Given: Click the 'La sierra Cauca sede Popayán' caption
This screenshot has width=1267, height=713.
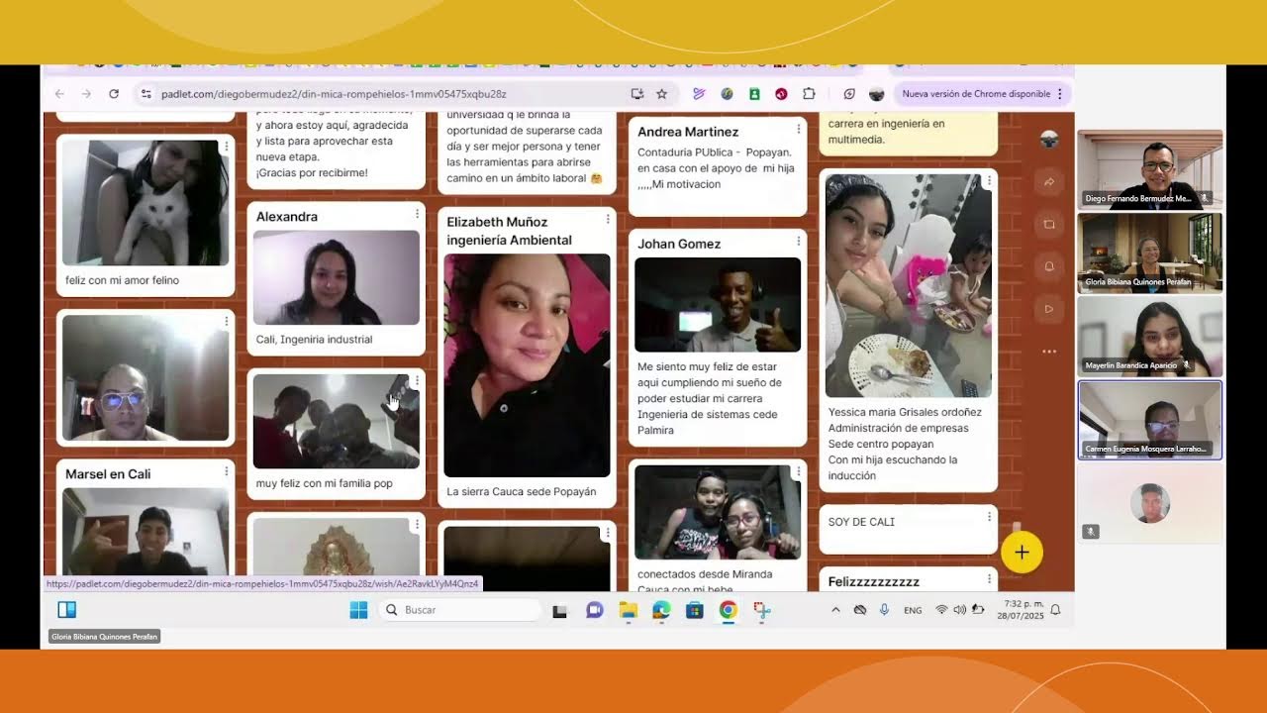Looking at the screenshot, I should point(521,491).
